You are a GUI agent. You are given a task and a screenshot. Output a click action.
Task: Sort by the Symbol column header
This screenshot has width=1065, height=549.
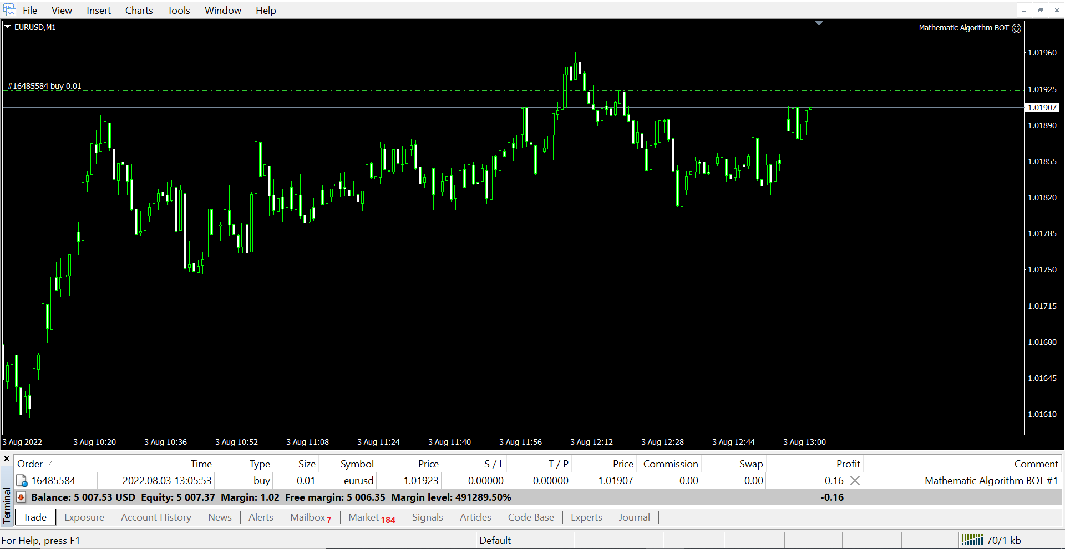348,464
